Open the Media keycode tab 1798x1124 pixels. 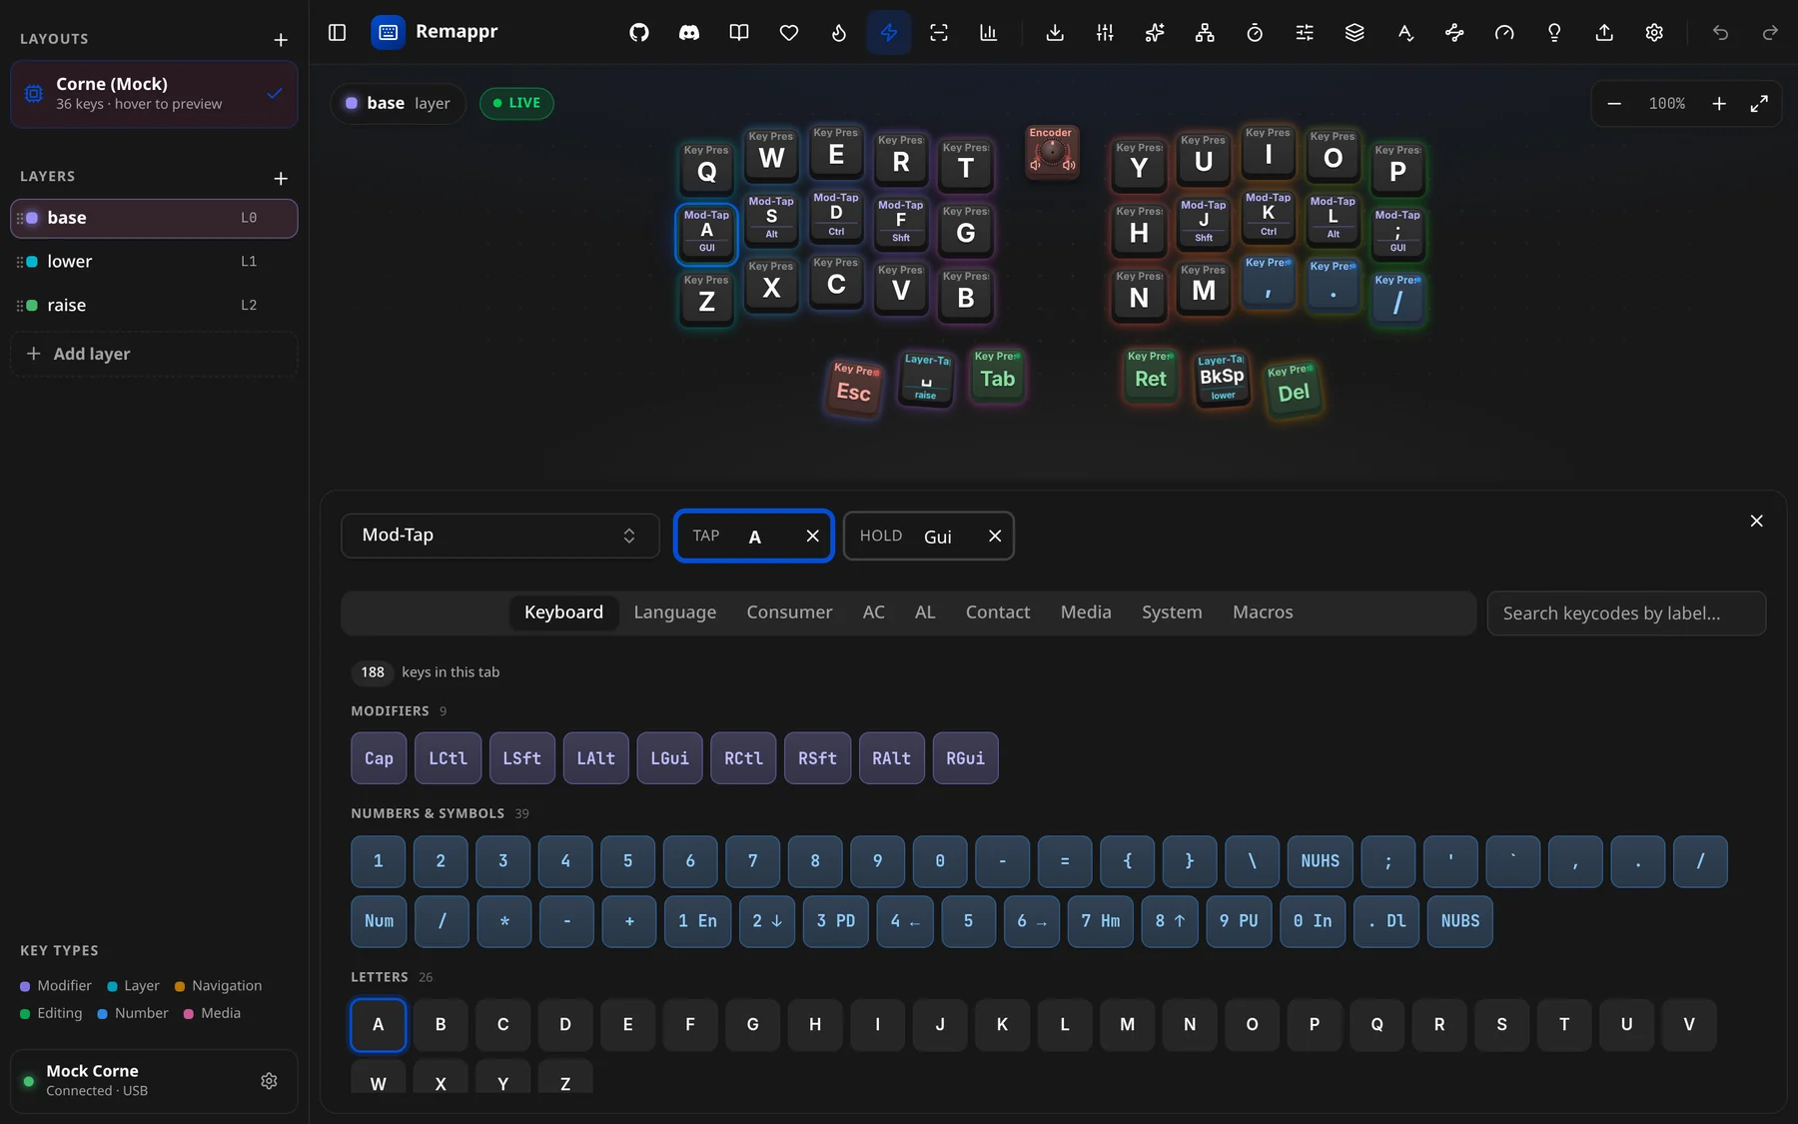[1086, 612]
